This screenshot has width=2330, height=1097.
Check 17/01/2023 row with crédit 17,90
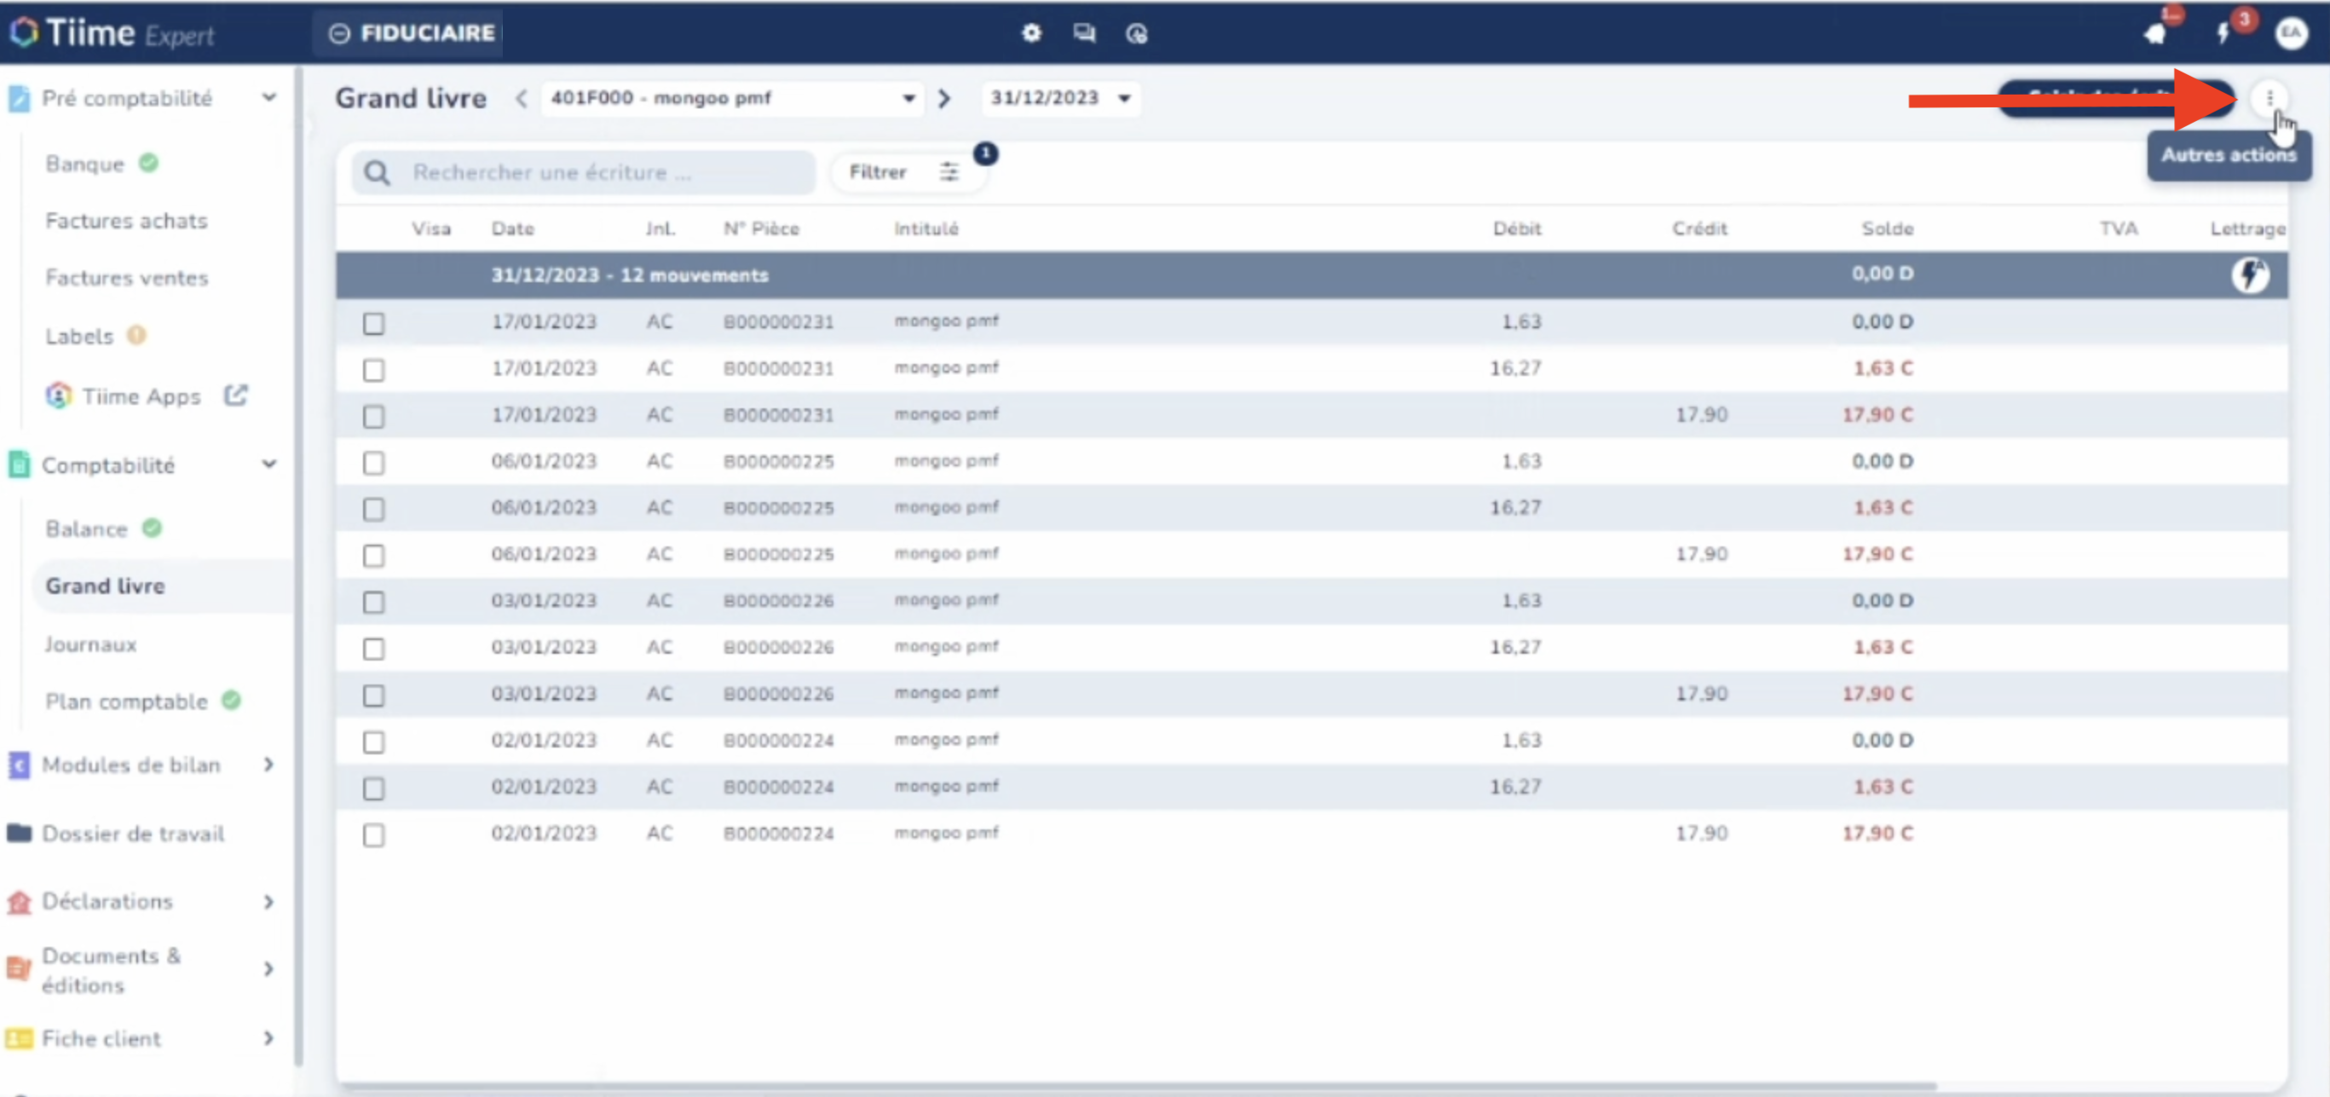pyautogui.click(x=373, y=416)
